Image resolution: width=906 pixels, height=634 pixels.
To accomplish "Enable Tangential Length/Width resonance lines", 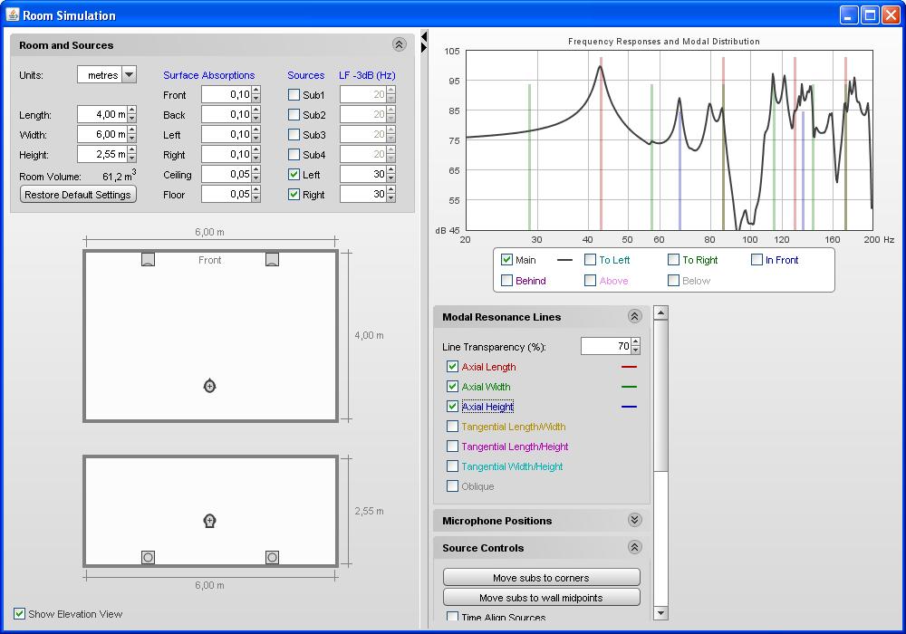I will [x=453, y=427].
